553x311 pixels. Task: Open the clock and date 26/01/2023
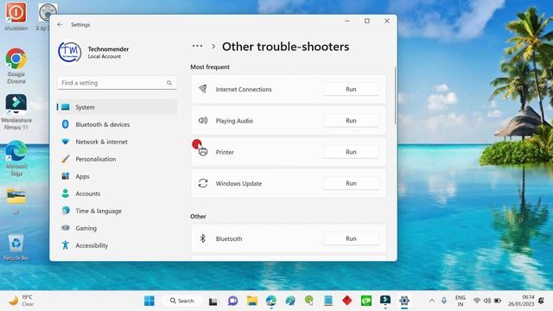click(x=521, y=301)
